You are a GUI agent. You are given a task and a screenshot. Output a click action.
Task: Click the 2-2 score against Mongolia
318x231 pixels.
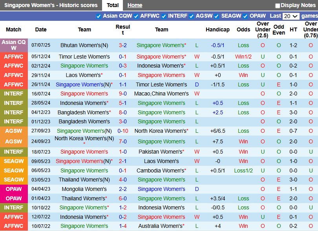pos(123,189)
